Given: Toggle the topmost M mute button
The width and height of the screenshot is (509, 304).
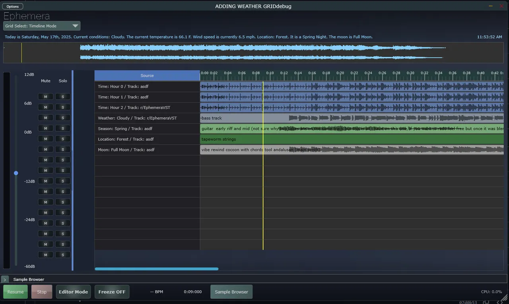Looking at the screenshot, I should point(45,97).
